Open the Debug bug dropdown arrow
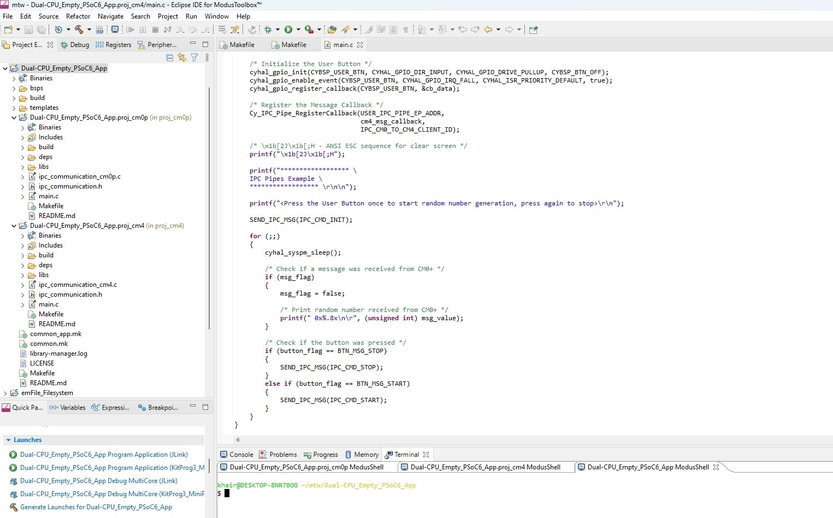The image size is (833, 518). [277, 30]
